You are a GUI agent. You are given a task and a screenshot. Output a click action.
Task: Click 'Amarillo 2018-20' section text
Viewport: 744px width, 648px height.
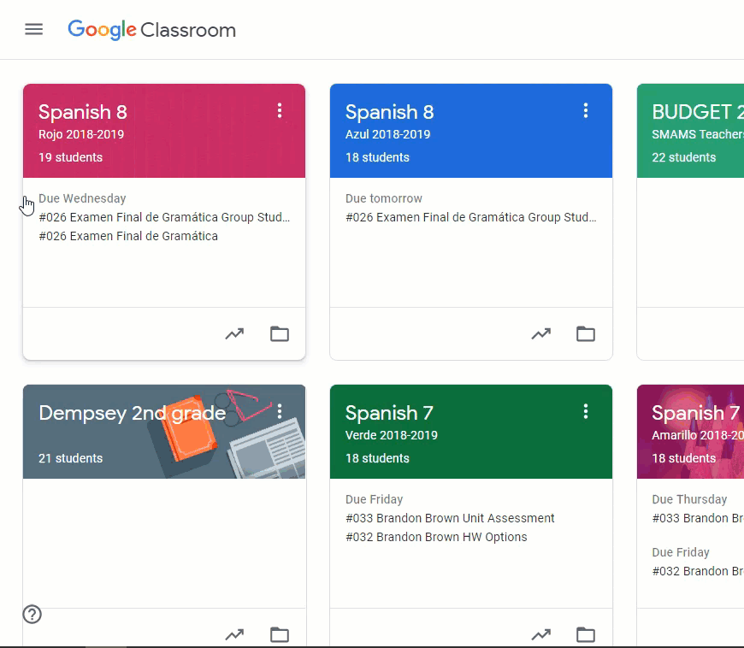(698, 435)
